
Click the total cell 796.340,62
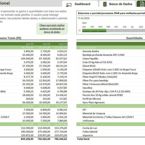(61, 139)
